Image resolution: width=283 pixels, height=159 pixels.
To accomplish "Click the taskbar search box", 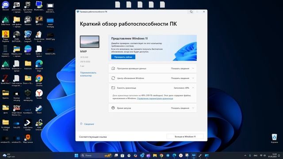I will (x=96, y=155).
